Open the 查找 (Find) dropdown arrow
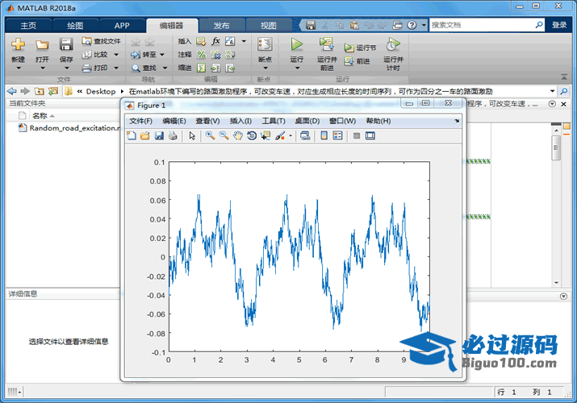The image size is (577, 403). click(165, 68)
